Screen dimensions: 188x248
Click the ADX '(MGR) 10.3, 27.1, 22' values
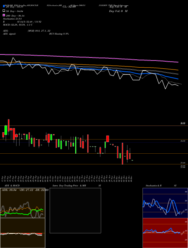point(39,31)
